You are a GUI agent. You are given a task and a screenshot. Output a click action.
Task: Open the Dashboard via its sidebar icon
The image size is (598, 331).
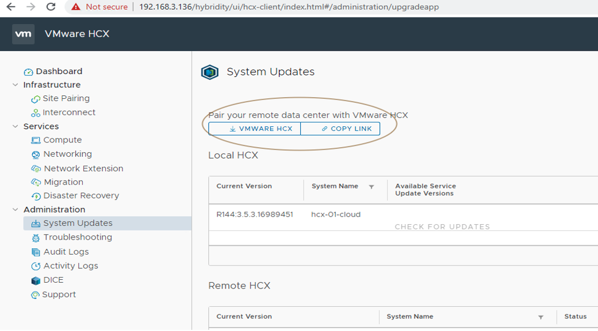click(x=28, y=71)
